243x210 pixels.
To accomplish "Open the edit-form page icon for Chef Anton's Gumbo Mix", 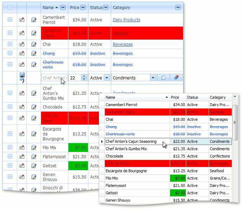I will [34, 93].
